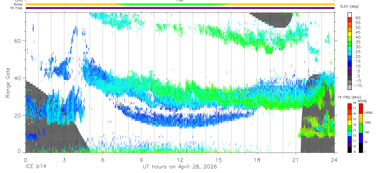Screen dimensions: 376x173
Task: Click the '1000' label on the NOISE scale
Action: pyautogui.click(x=367, y=122)
